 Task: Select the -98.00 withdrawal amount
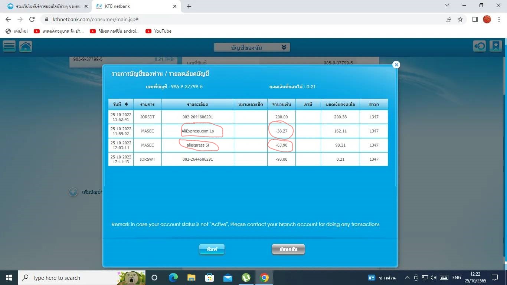pos(282,159)
